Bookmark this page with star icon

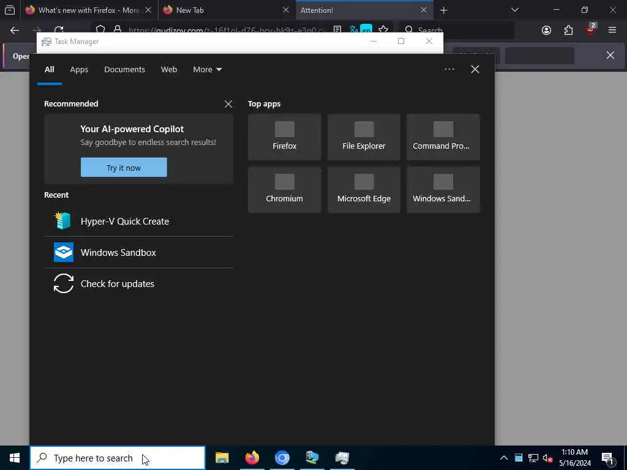click(x=383, y=30)
